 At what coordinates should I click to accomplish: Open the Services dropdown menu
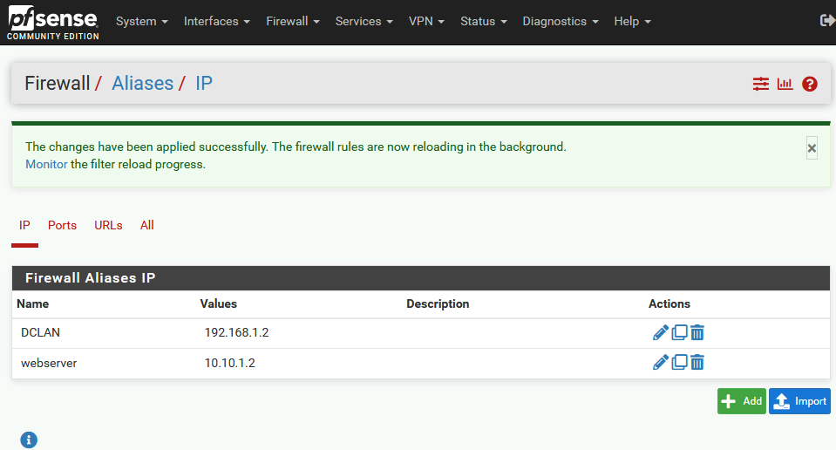coord(364,21)
